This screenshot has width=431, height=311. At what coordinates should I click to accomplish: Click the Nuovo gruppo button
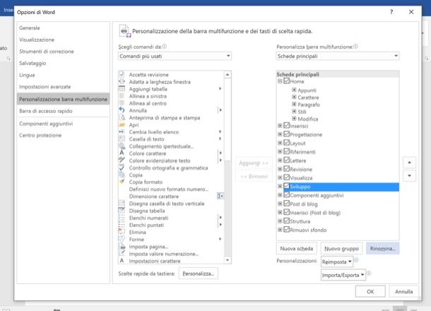[342, 249]
